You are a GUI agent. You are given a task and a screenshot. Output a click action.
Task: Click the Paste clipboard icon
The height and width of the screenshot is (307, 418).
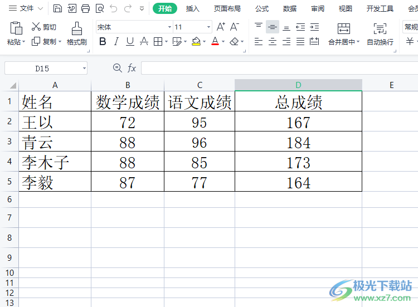click(16, 28)
